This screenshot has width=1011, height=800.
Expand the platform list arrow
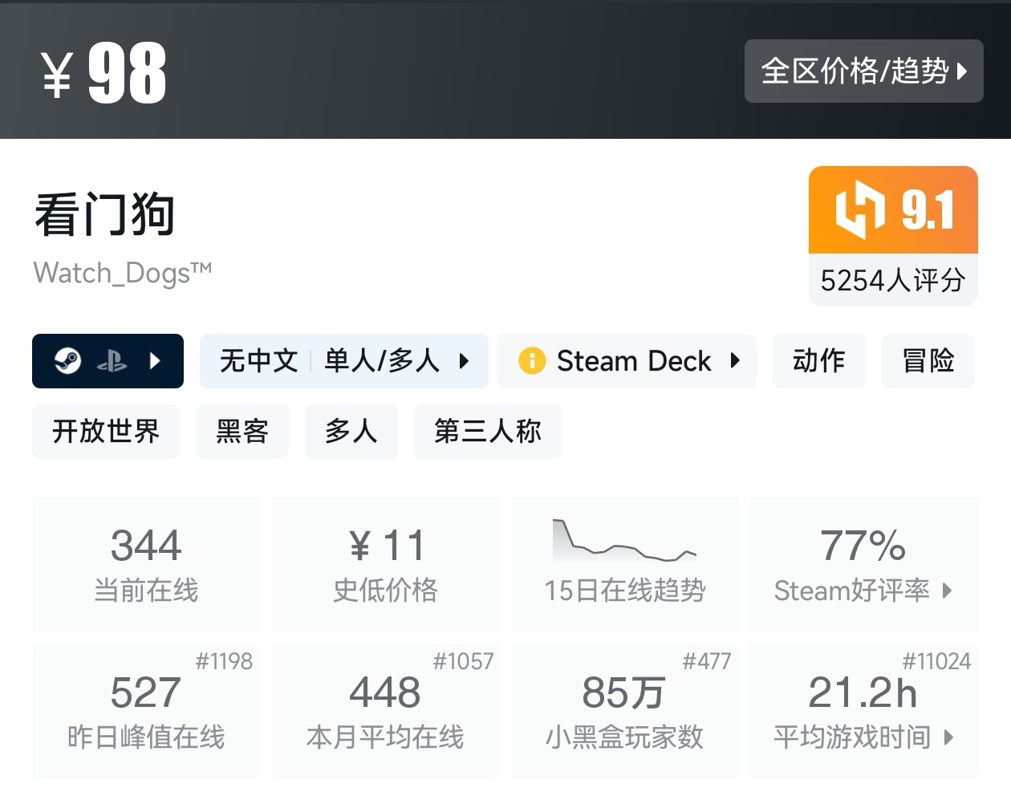click(156, 361)
